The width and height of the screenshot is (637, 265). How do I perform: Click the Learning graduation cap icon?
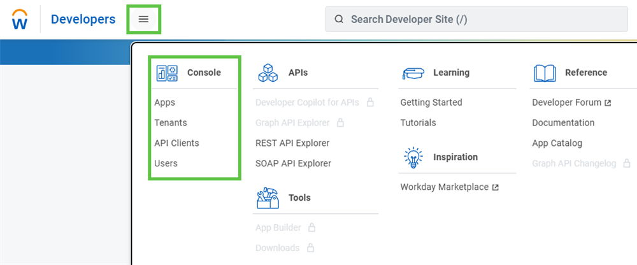tap(413, 73)
